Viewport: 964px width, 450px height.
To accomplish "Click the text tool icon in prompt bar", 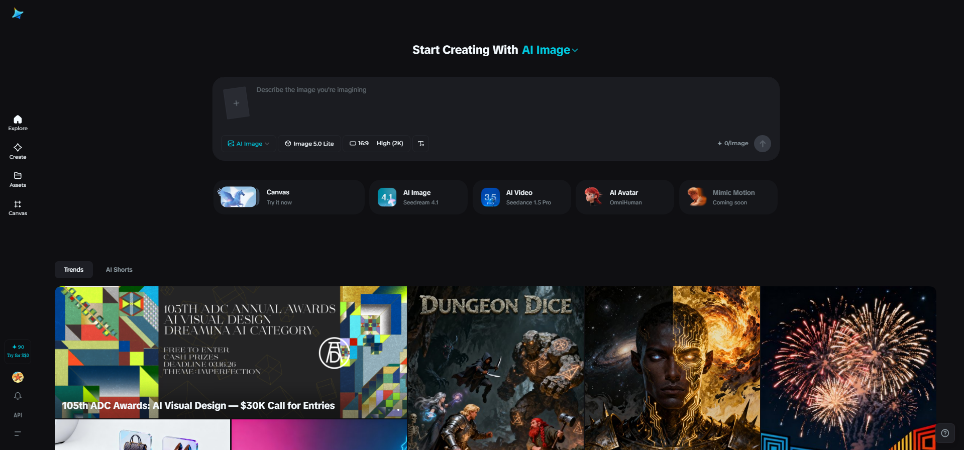I will (x=421, y=144).
